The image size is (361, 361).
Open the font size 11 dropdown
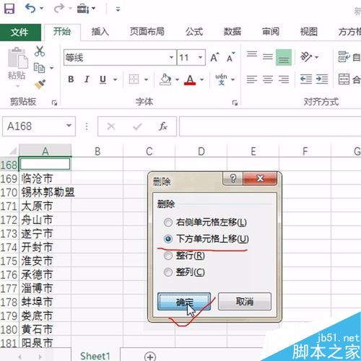coord(200,58)
